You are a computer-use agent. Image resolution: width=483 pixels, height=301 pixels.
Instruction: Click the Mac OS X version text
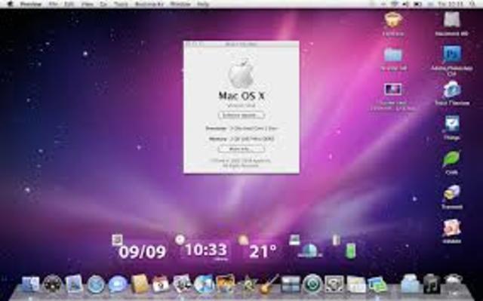tap(241, 106)
